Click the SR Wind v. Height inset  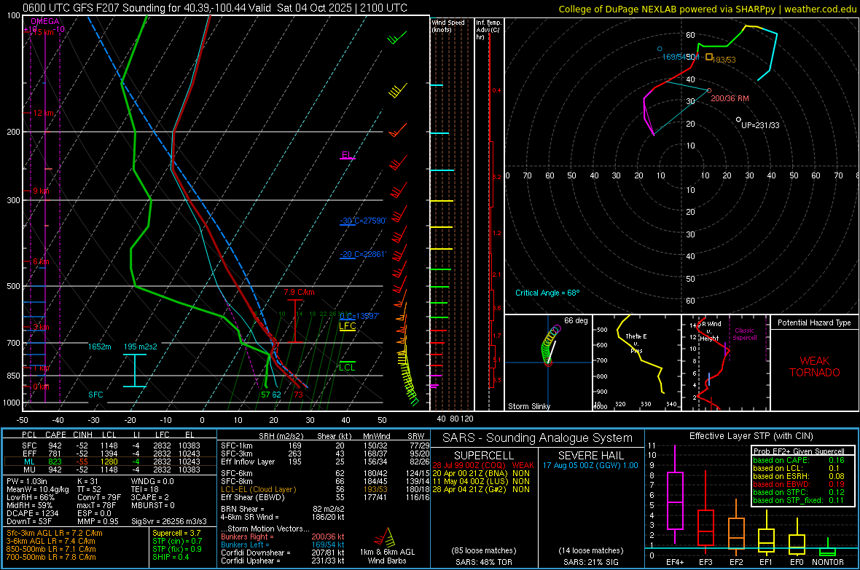point(725,363)
